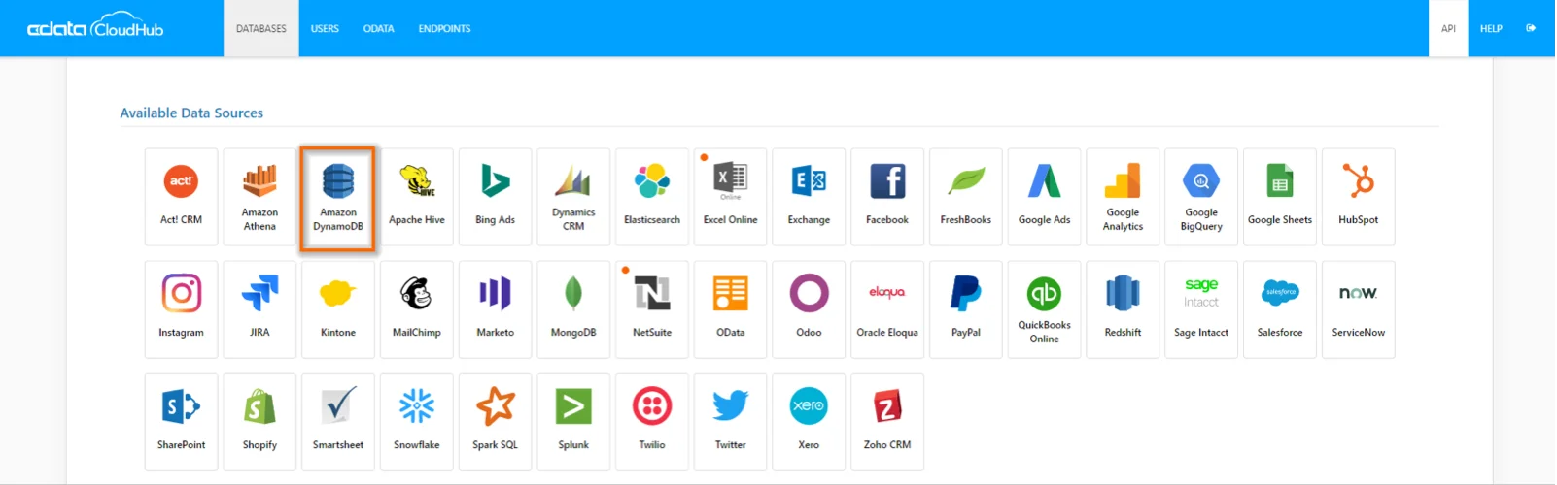Choose the JIRA tile
The height and width of the screenshot is (485, 1557).
coord(259,309)
